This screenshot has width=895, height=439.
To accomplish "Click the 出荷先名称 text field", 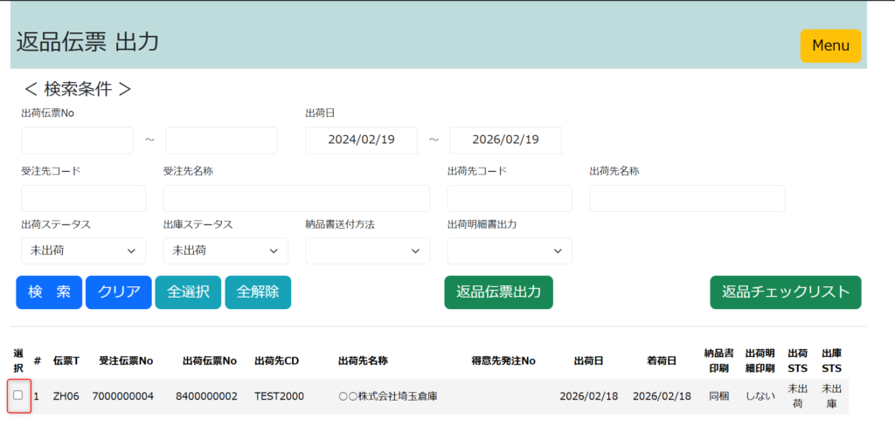I will pos(687,198).
